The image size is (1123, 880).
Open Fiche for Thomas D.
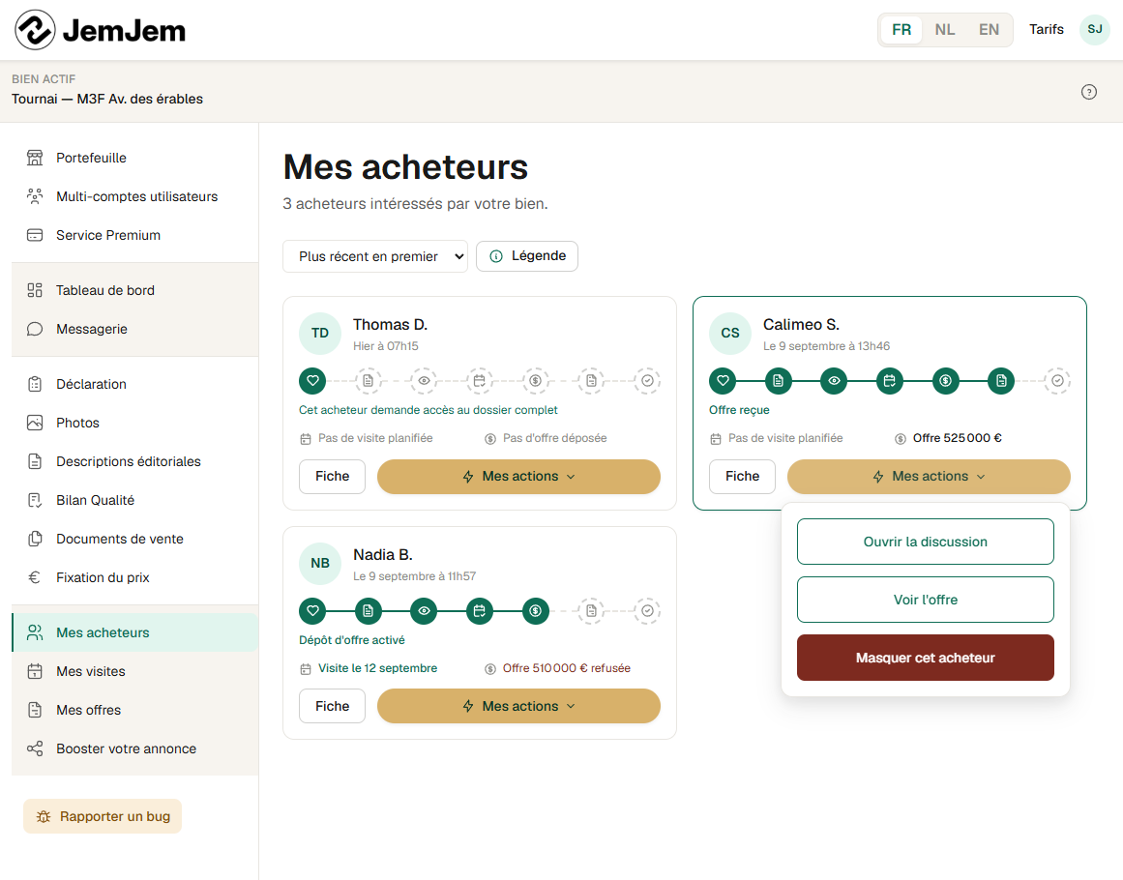pyautogui.click(x=333, y=476)
